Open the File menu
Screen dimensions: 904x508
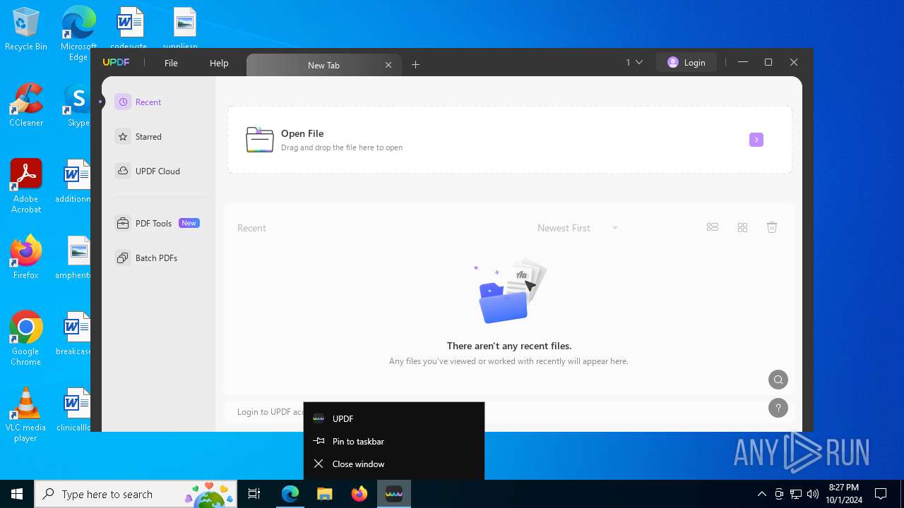point(171,63)
